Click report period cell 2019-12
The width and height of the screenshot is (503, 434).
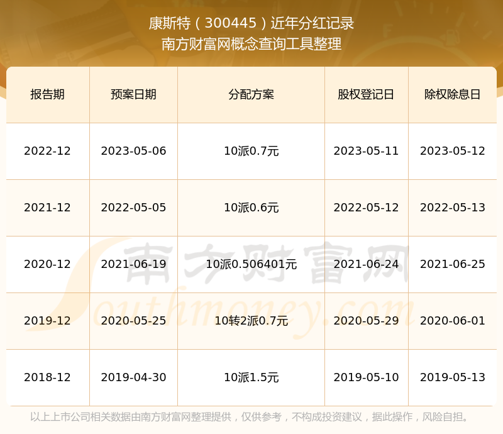(48, 321)
